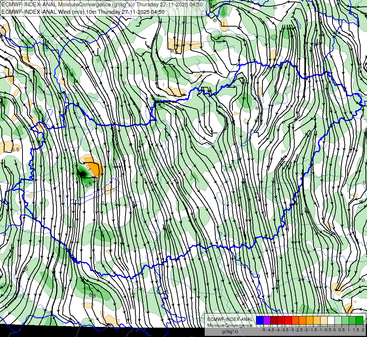Click the -5 tick label on the legend

[263, 330]
